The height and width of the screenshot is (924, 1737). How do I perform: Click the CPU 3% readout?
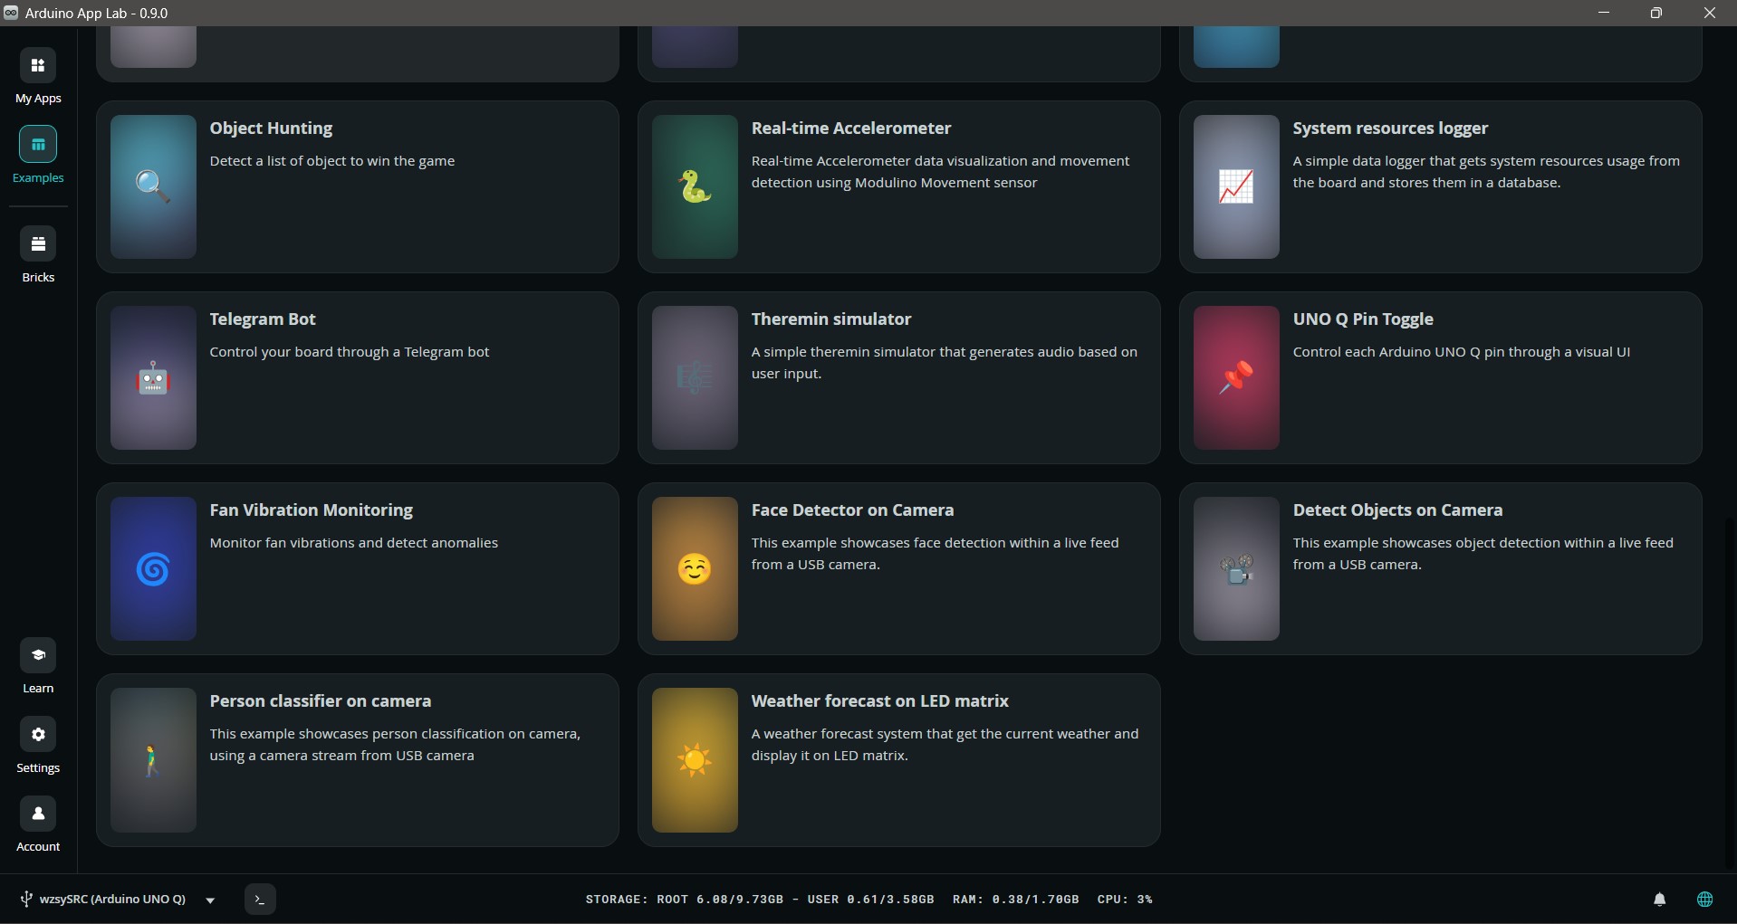1125,900
